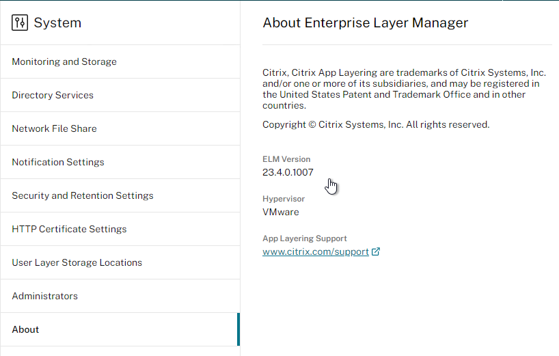Open Security and Retention Settings

[120, 195]
